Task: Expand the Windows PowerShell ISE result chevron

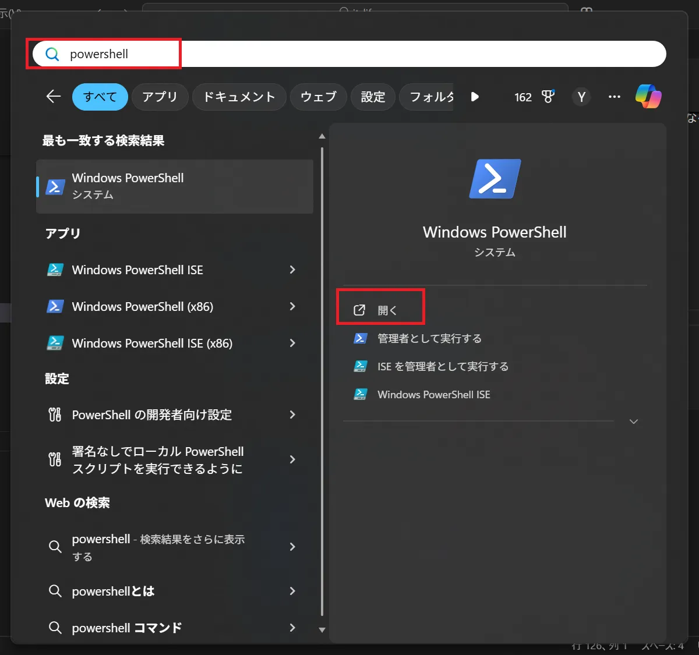Action: (292, 270)
